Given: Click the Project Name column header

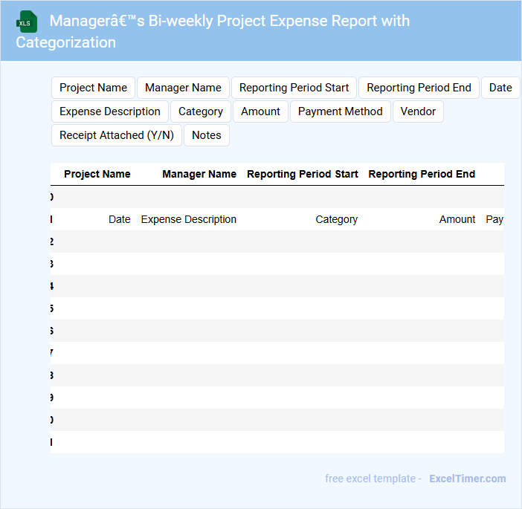Looking at the screenshot, I should pos(97,174).
